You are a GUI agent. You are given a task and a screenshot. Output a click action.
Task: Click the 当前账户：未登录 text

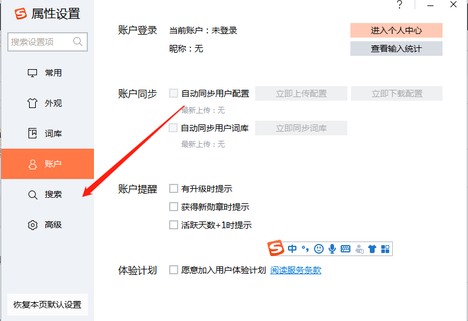click(203, 30)
